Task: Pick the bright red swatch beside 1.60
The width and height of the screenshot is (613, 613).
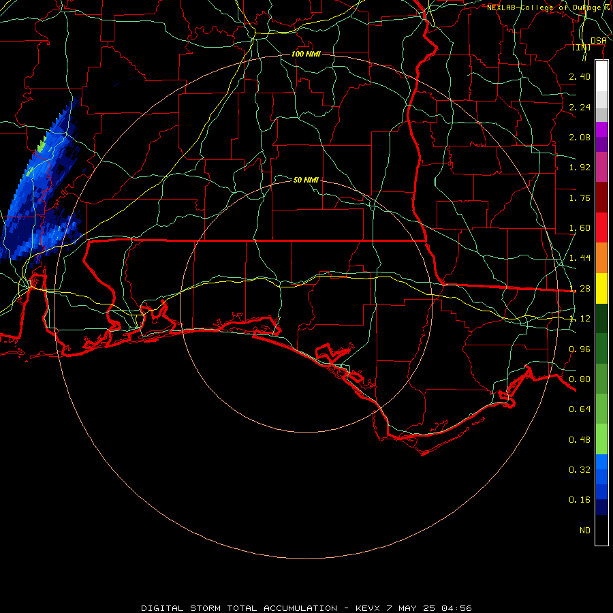Action: (x=601, y=227)
